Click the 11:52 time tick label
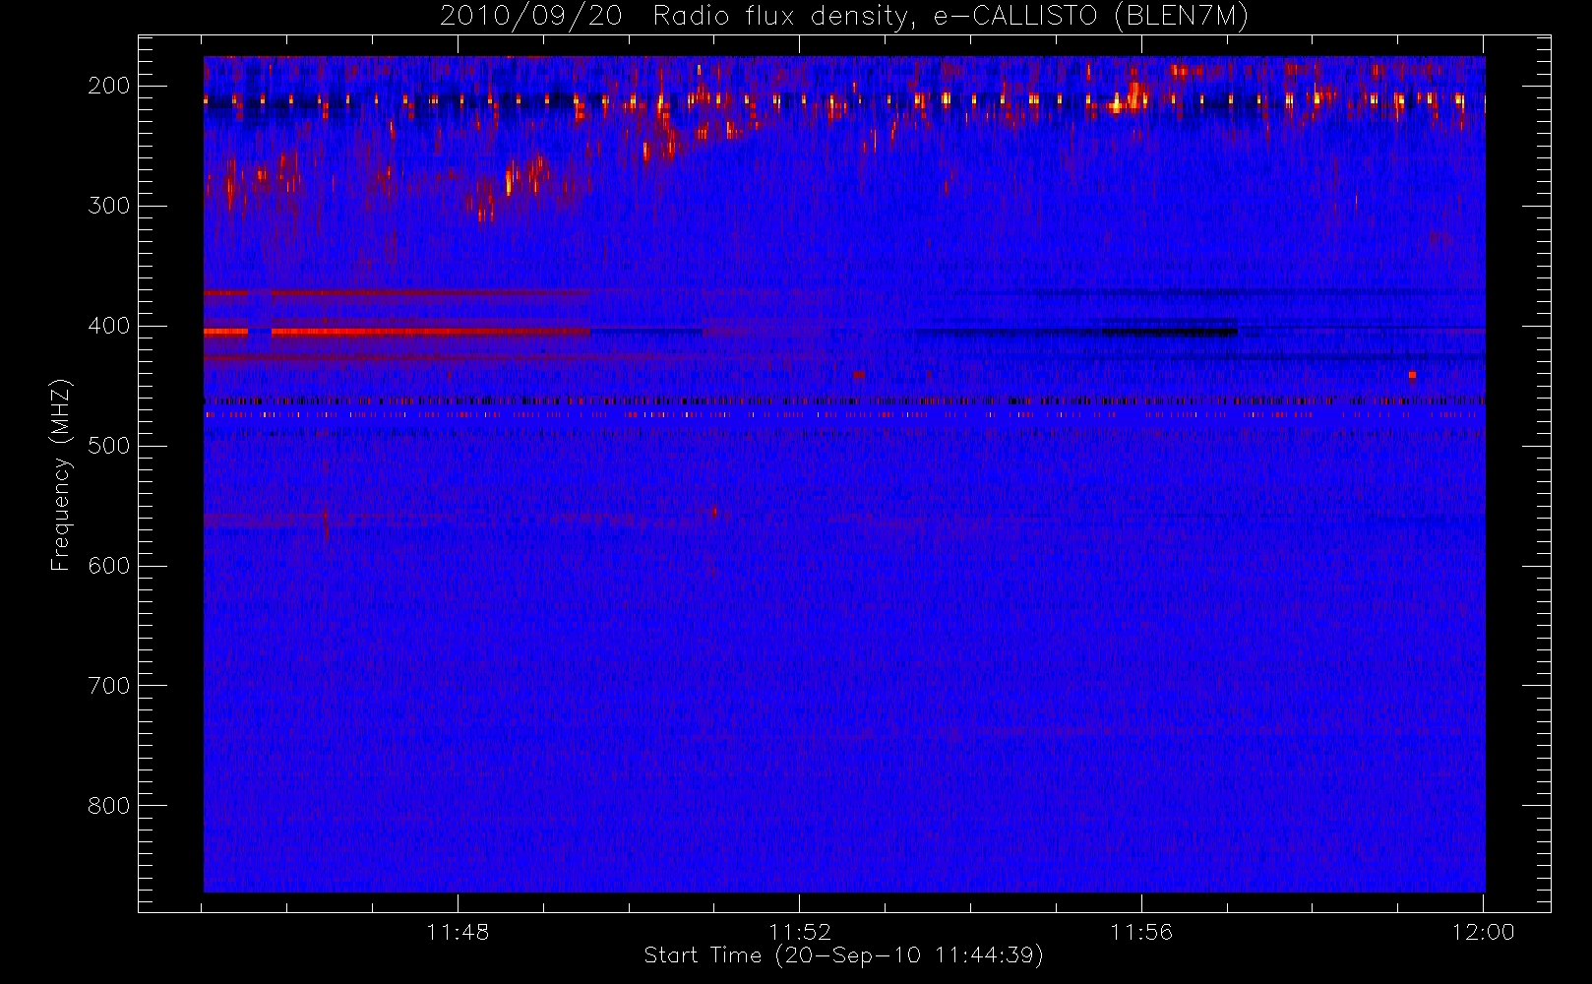This screenshot has width=1592, height=984. 800,932
